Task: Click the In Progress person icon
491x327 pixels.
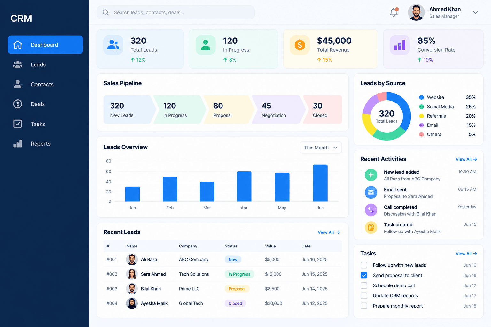Action: coord(206,45)
